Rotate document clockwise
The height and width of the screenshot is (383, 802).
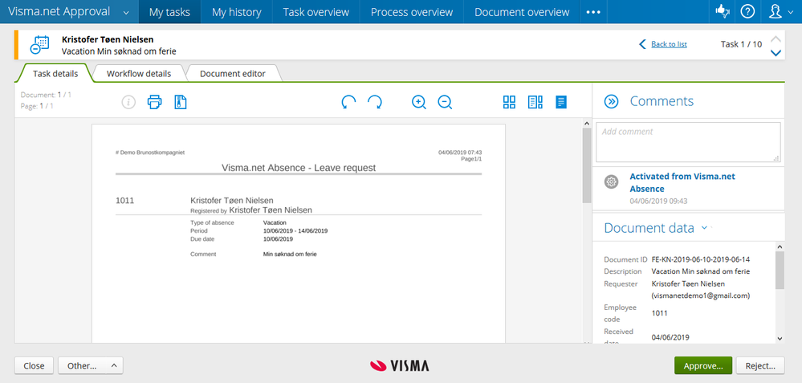375,102
